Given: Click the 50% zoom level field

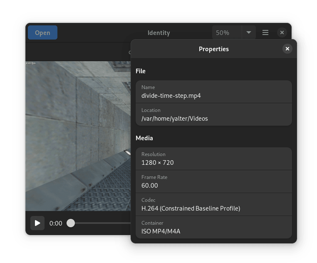Looking at the screenshot, I should click(x=227, y=33).
